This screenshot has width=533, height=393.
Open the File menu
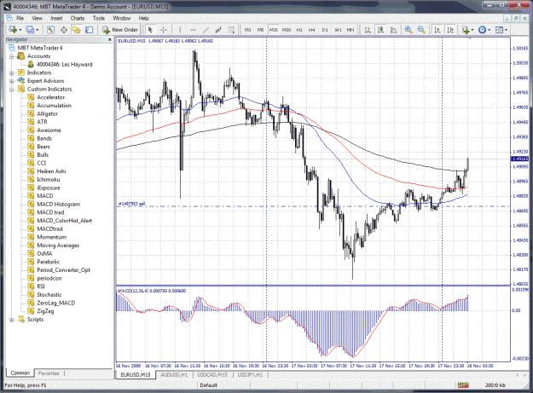click(x=20, y=19)
